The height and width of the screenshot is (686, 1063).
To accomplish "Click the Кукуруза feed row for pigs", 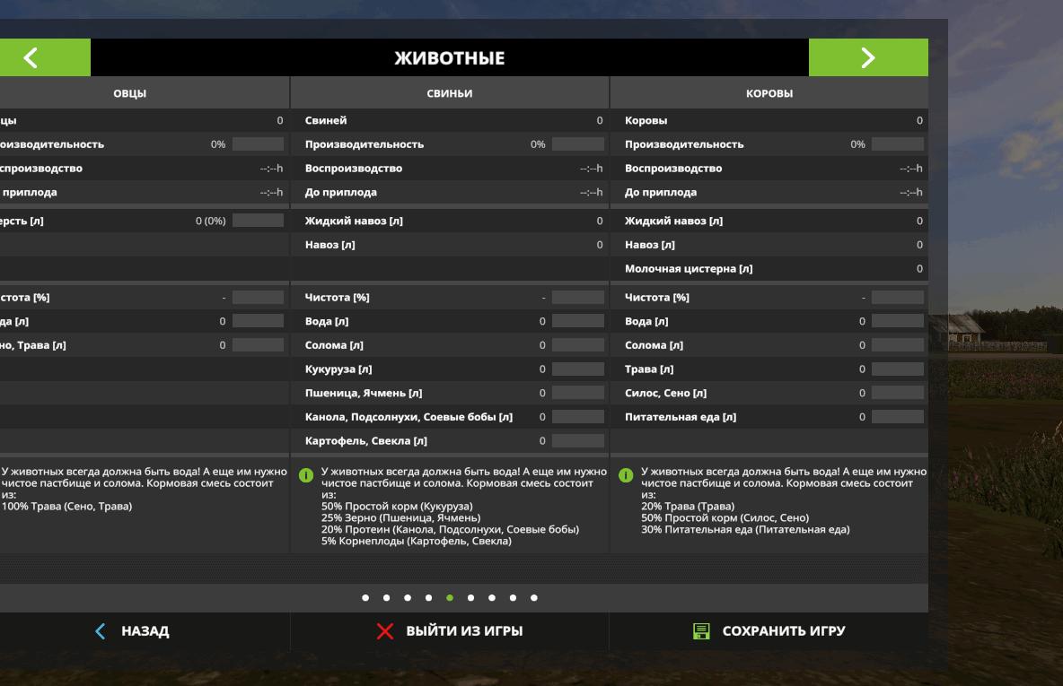I will (449, 369).
